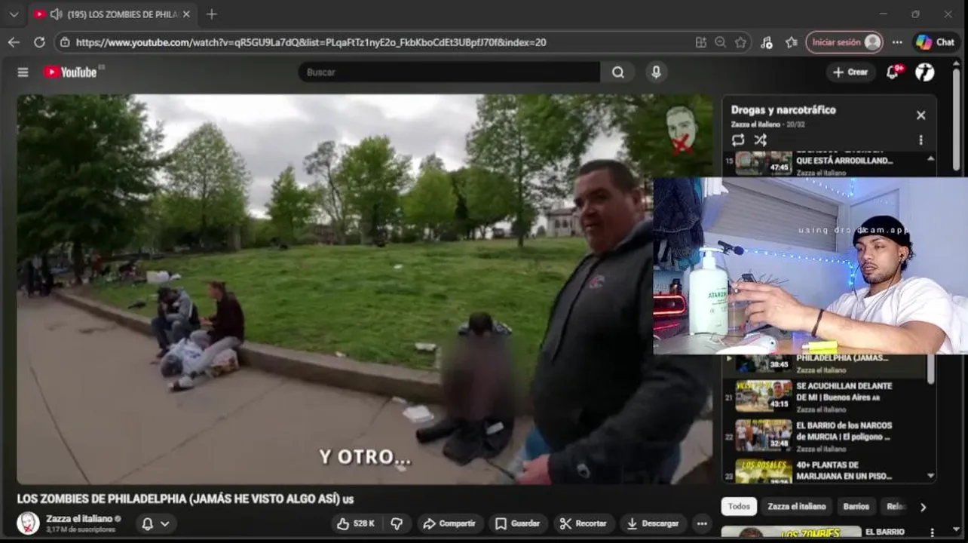Open playlist three-dot options menu
This screenshot has height=543, width=968.
921,140
